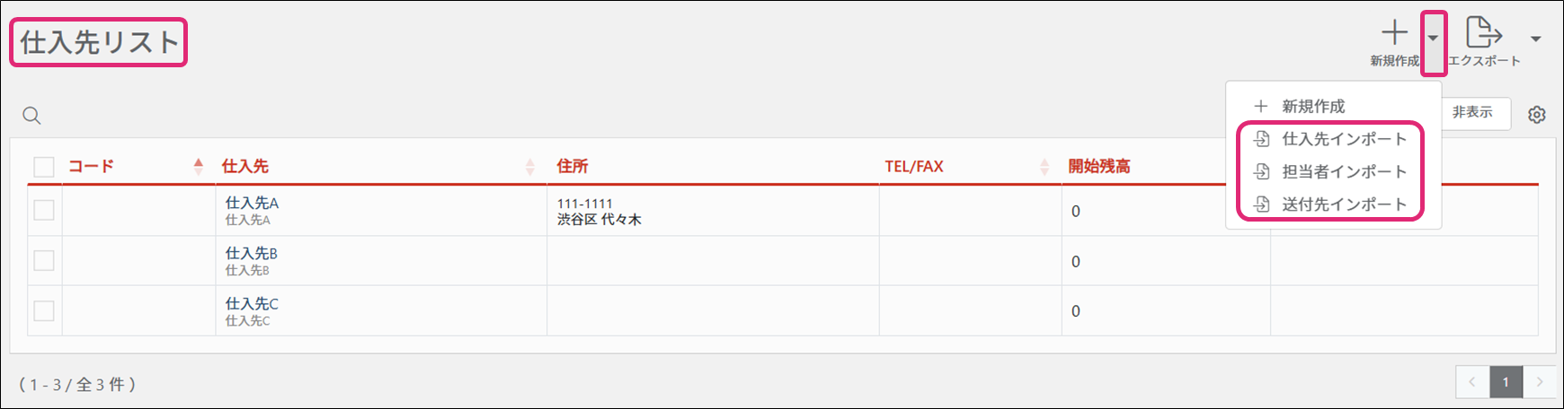
Task: Click the 非表示 button
Action: tap(1472, 113)
